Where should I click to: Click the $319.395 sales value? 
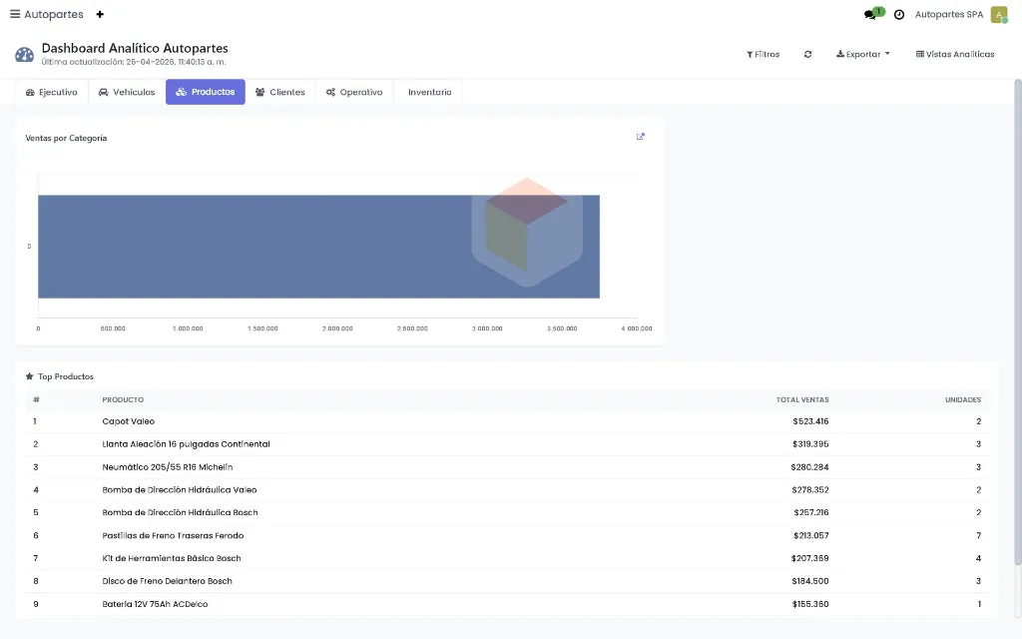810,444
